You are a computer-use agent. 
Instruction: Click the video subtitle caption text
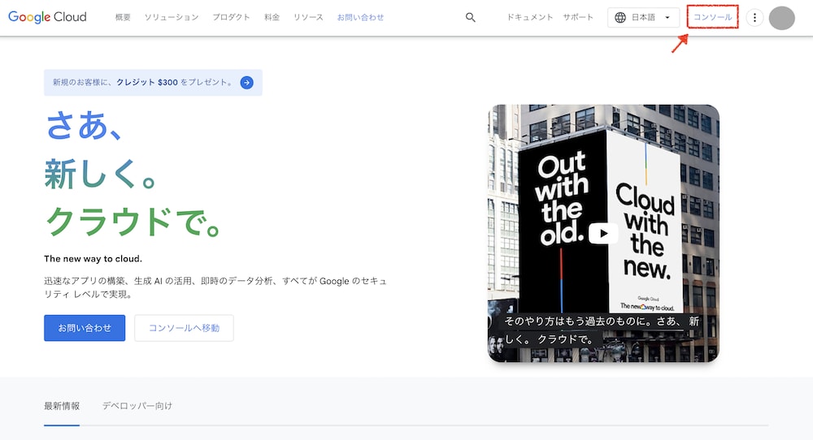(x=602, y=330)
